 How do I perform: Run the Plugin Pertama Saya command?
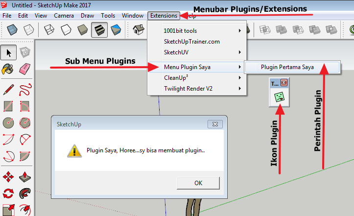coord(292,67)
